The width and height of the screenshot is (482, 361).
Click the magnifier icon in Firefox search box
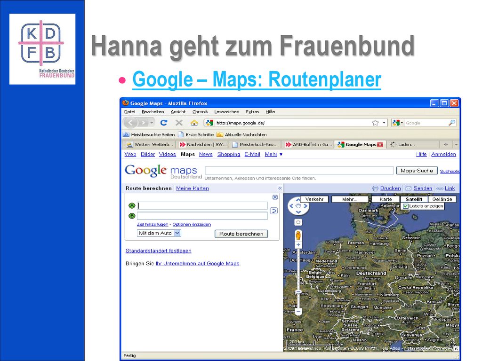451,123
